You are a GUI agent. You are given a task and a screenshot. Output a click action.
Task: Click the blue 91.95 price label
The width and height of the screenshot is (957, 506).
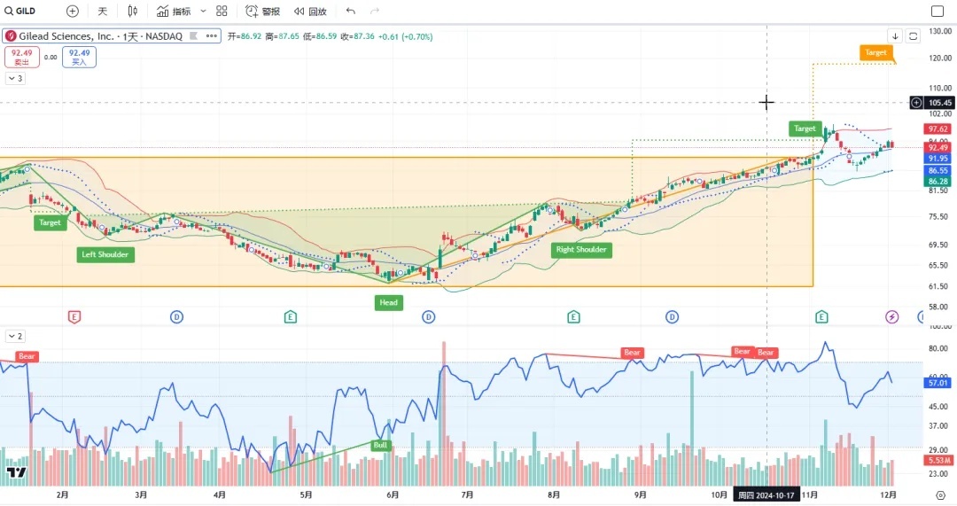[938, 159]
